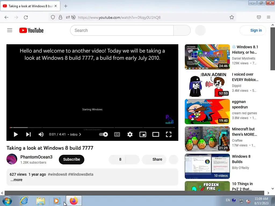Open Windows 8 Builds playlist thumbnail
275x206 pixels.
207,166
